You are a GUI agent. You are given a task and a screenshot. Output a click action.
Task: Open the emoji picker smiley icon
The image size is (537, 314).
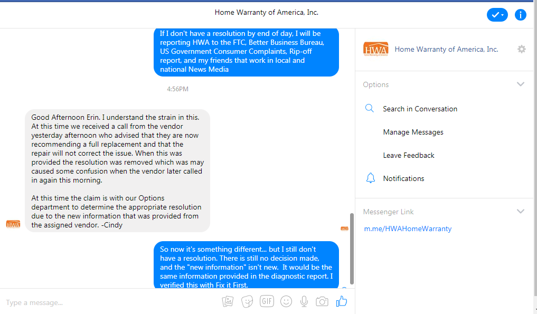point(286,301)
